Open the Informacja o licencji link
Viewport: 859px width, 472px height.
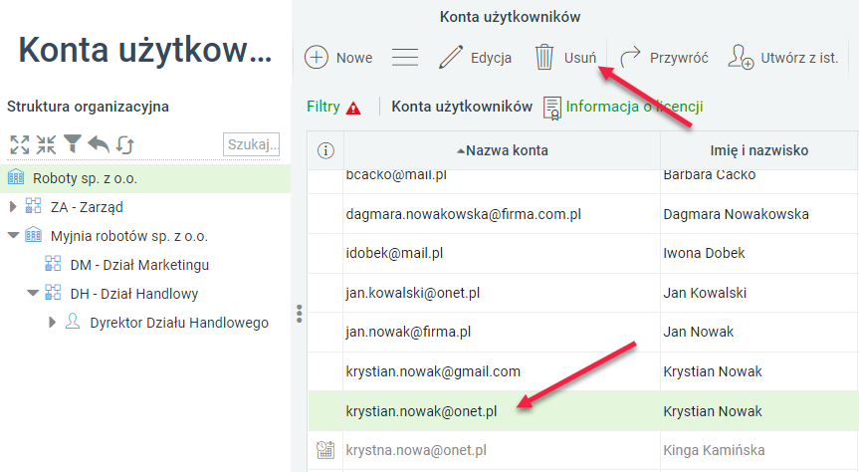(634, 107)
